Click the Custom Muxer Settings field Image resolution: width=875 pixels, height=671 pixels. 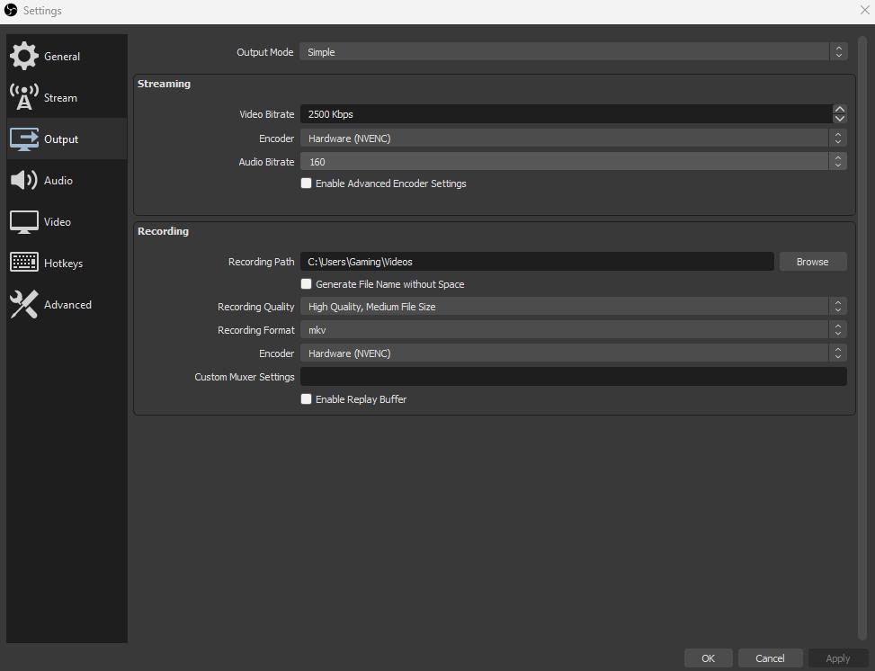click(574, 376)
